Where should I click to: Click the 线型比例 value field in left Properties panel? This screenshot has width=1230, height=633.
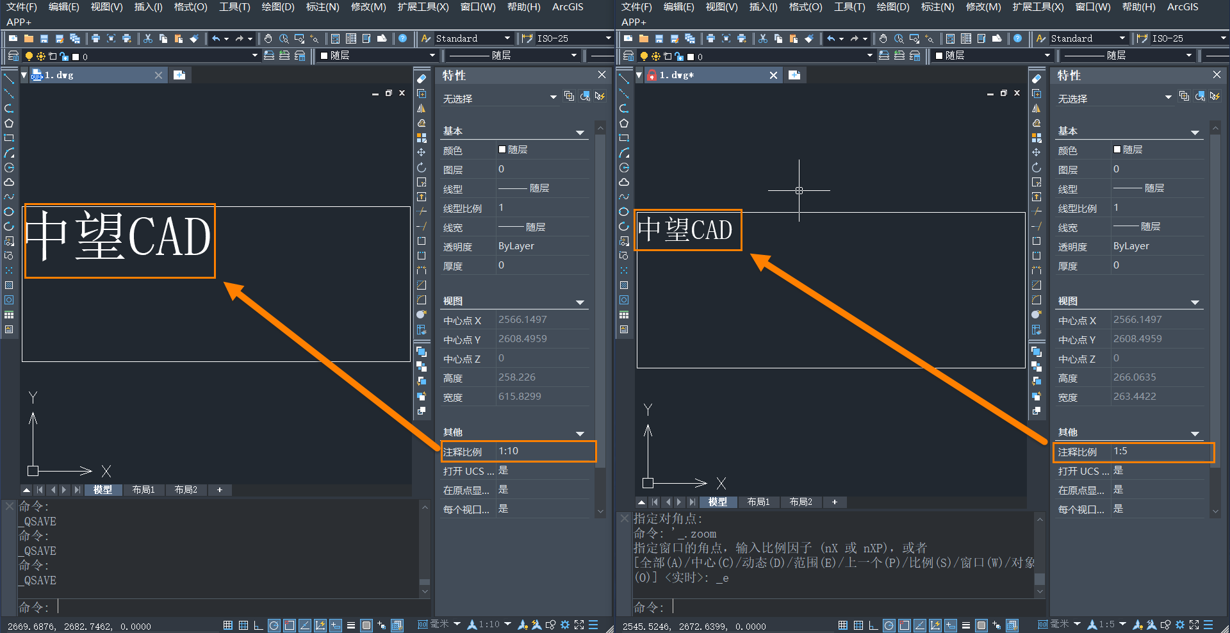(x=542, y=208)
